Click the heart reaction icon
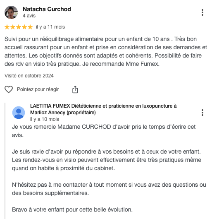The width and height of the screenshot is (212, 219). 9,89
